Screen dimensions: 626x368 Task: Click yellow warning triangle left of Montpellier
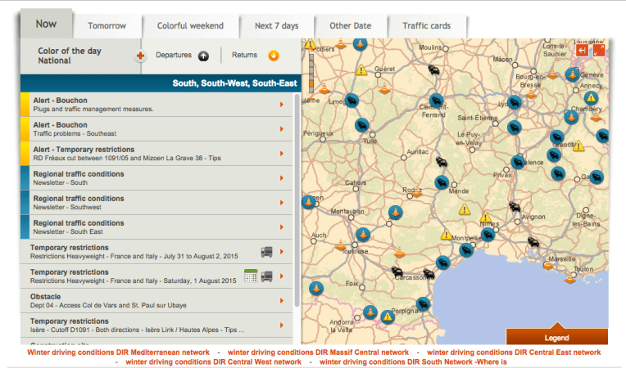[x=447, y=234]
